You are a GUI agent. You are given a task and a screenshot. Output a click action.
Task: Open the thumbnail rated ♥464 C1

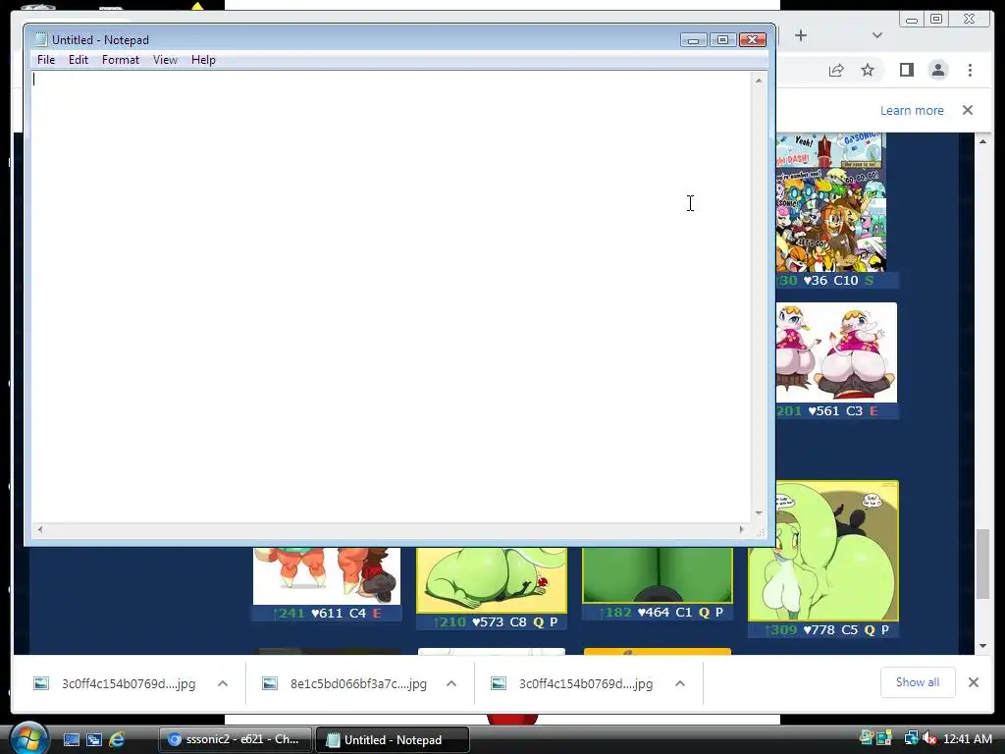(657, 575)
